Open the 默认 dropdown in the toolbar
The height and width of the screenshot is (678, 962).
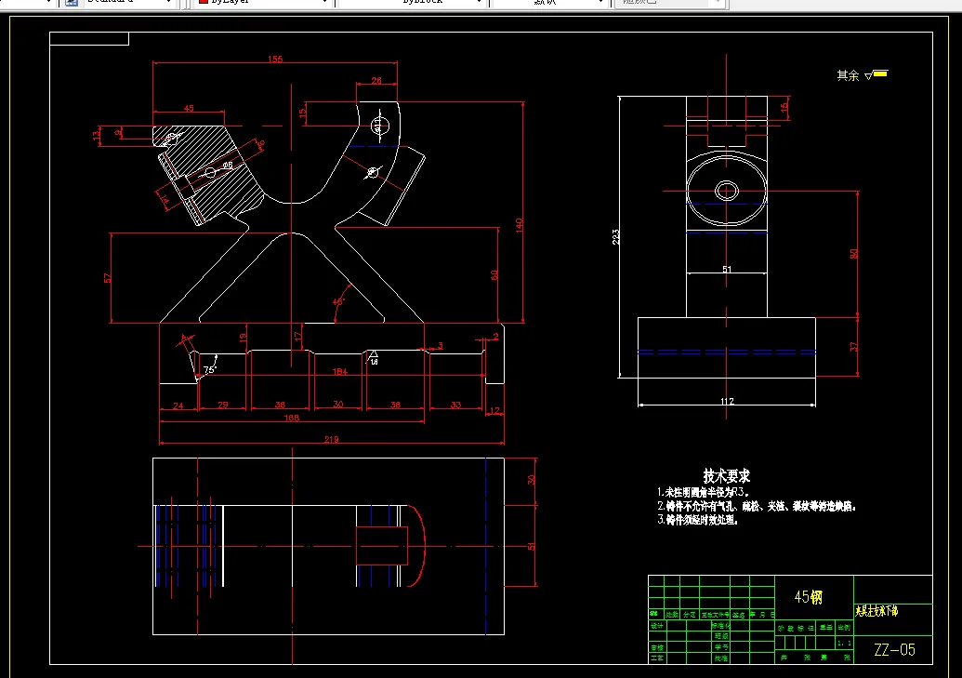(549, 3)
